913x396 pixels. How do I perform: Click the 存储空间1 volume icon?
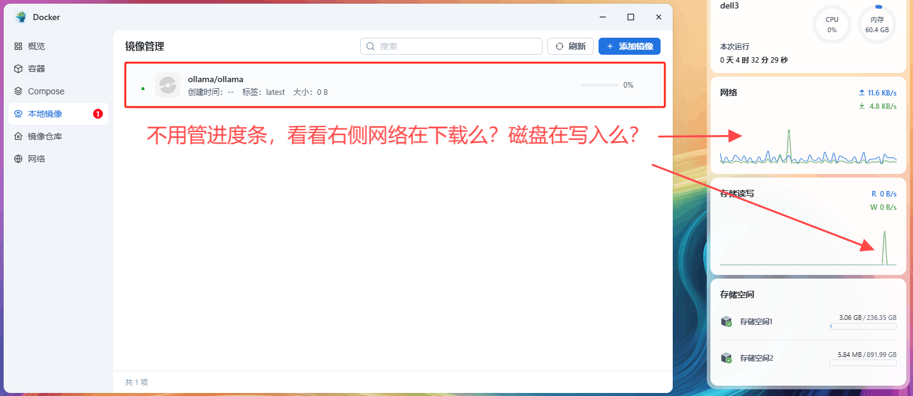point(726,322)
